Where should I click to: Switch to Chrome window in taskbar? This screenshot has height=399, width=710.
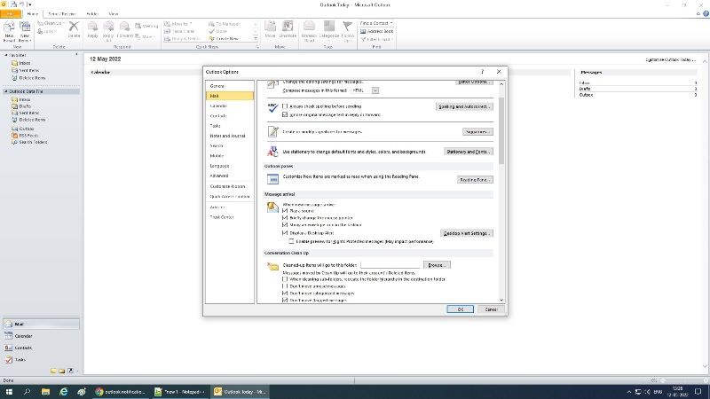(x=121, y=392)
